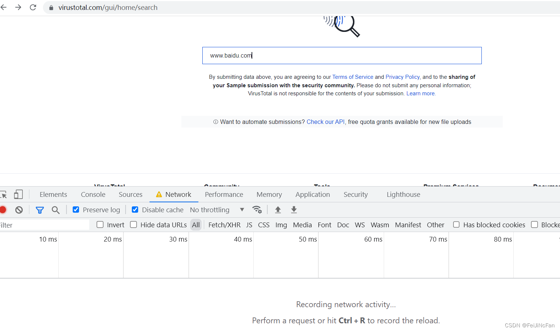Open the Application tab
560x331 pixels.
[x=312, y=194]
